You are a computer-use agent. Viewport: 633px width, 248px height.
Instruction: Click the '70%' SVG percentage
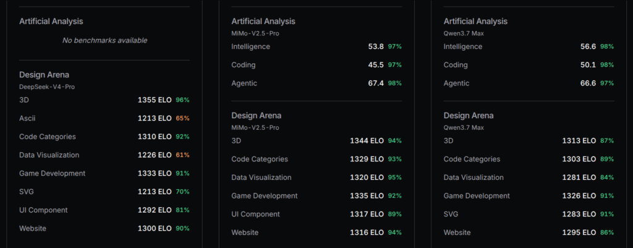tap(182, 192)
